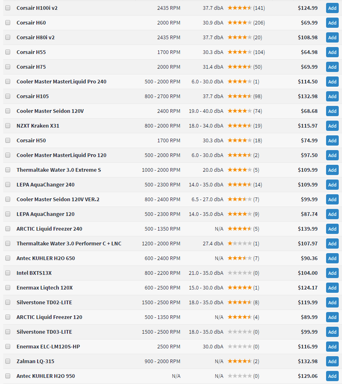Image resolution: width=342 pixels, height=384 pixels.
Task: Click the $124.99 price of Corsair H100i v2
Action: point(308,8)
